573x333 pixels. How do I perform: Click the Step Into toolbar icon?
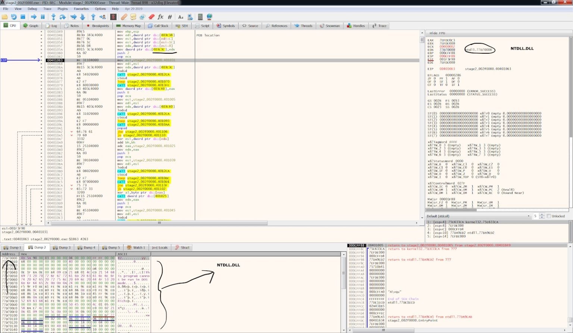[53, 17]
